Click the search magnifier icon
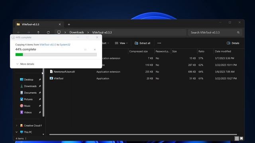 238,33
